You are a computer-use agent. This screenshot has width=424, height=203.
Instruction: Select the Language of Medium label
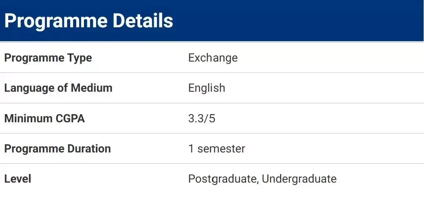click(x=58, y=88)
